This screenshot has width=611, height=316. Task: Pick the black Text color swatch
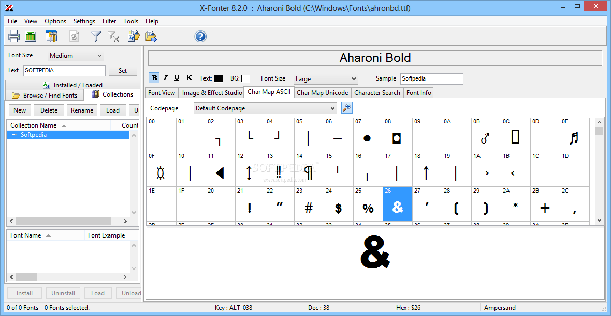219,78
